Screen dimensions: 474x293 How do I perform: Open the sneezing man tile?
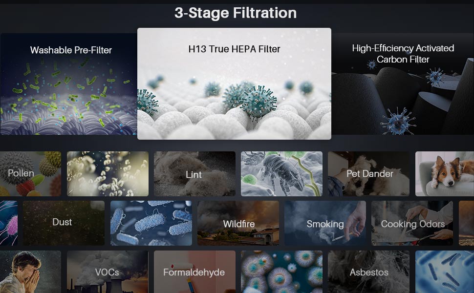30,272
